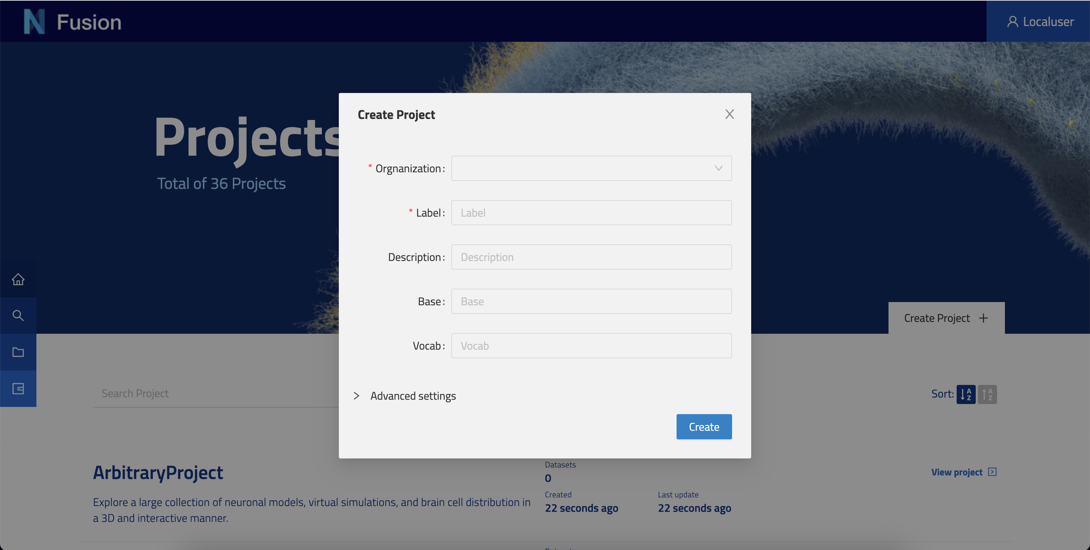Open the Localuser account menu
Viewport: 1090px width, 550px height.
point(1038,21)
